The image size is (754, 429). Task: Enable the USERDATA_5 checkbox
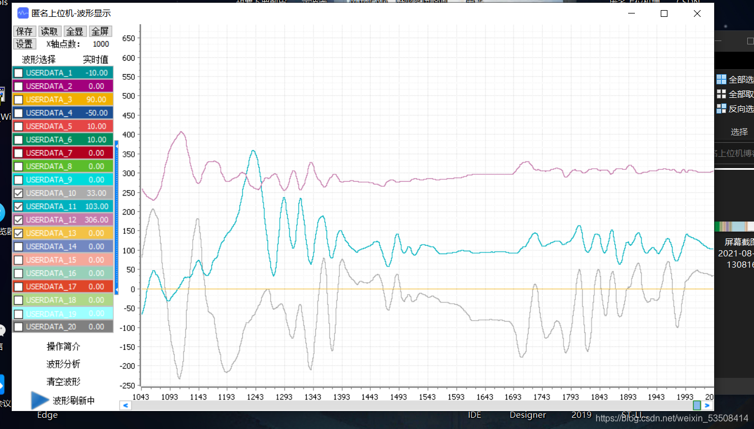pyautogui.click(x=19, y=127)
